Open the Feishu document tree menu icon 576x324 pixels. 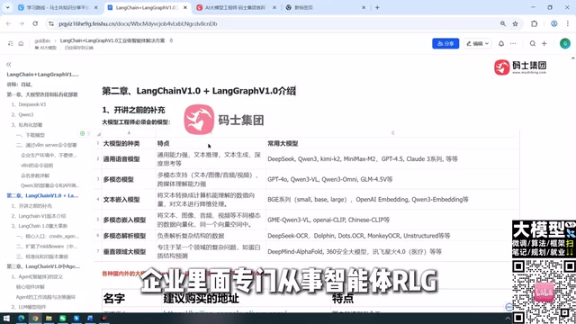click(x=10, y=43)
